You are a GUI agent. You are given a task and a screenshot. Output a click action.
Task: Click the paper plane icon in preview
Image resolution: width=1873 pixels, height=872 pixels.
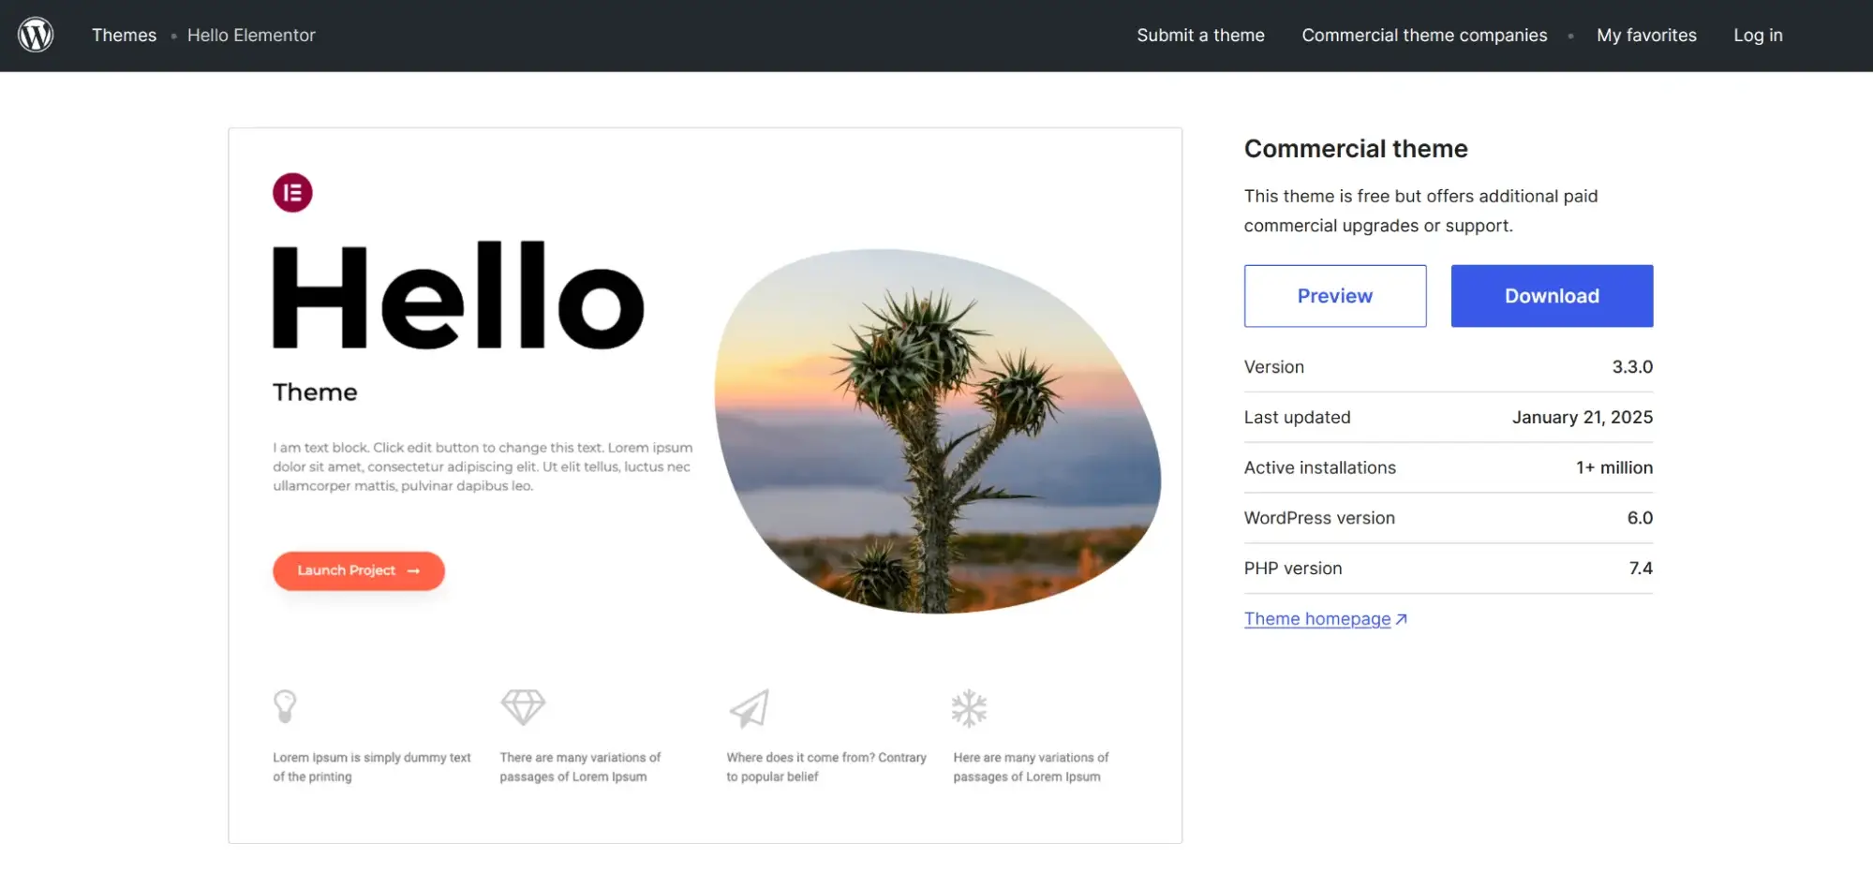pos(750,709)
